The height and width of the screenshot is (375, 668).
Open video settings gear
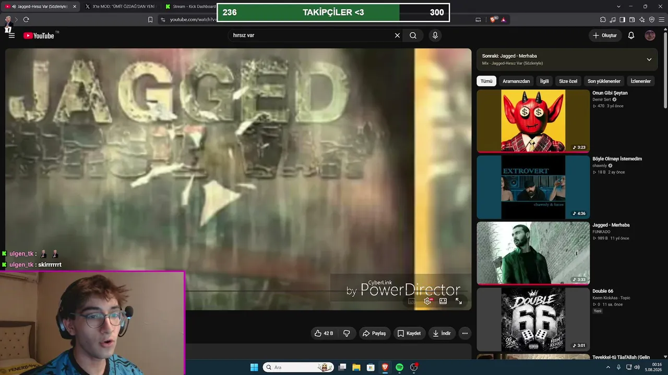[x=427, y=301]
